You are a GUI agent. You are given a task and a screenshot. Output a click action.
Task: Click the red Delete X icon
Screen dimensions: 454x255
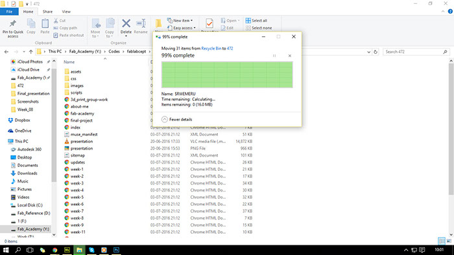click(126, 23)
